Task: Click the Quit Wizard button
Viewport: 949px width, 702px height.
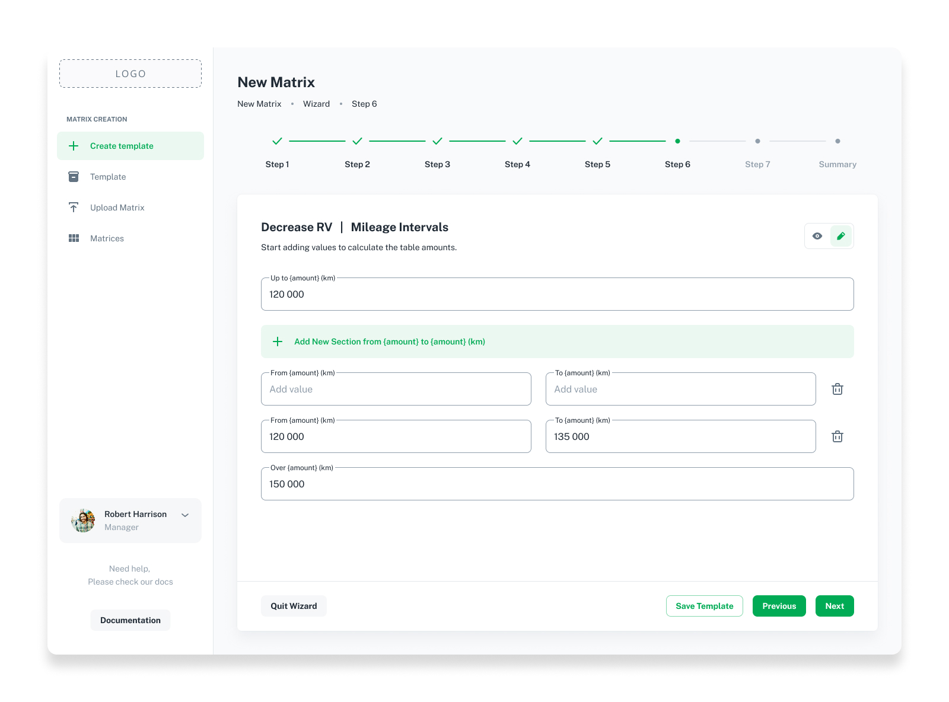Action: point(294,606)
